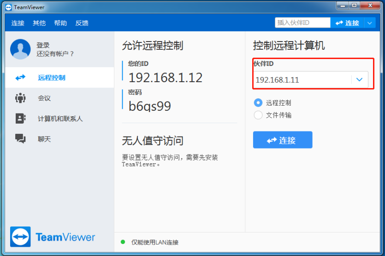Select the 远程控制 radio button
This screenshot has width=385, height=256.
(258, 103)
